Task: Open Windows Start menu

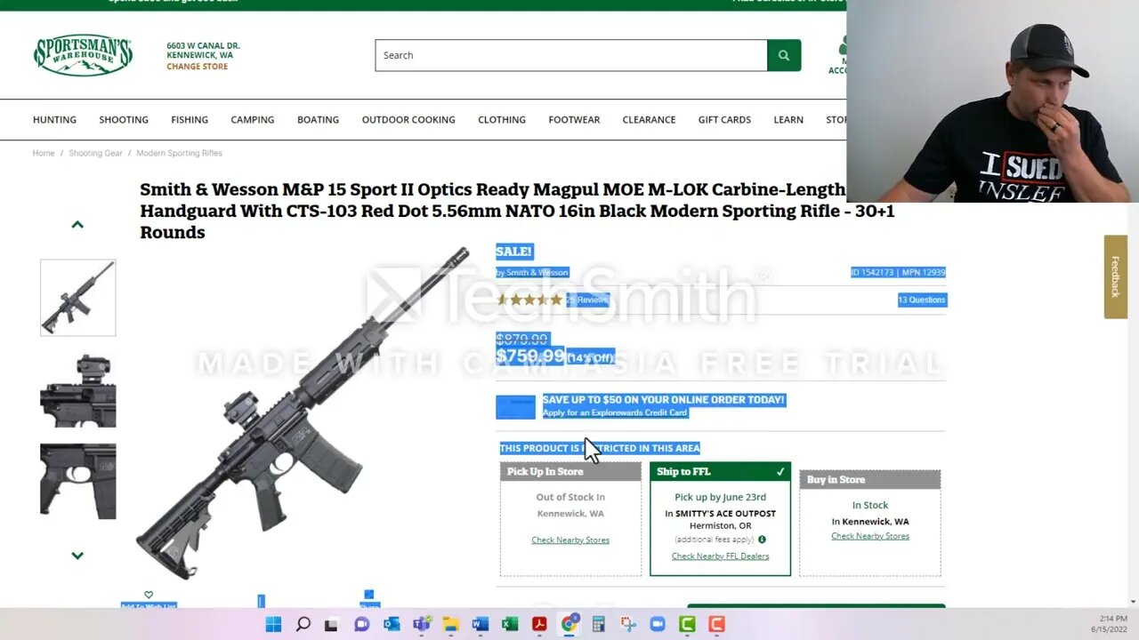Action: [x=273, y=624]
